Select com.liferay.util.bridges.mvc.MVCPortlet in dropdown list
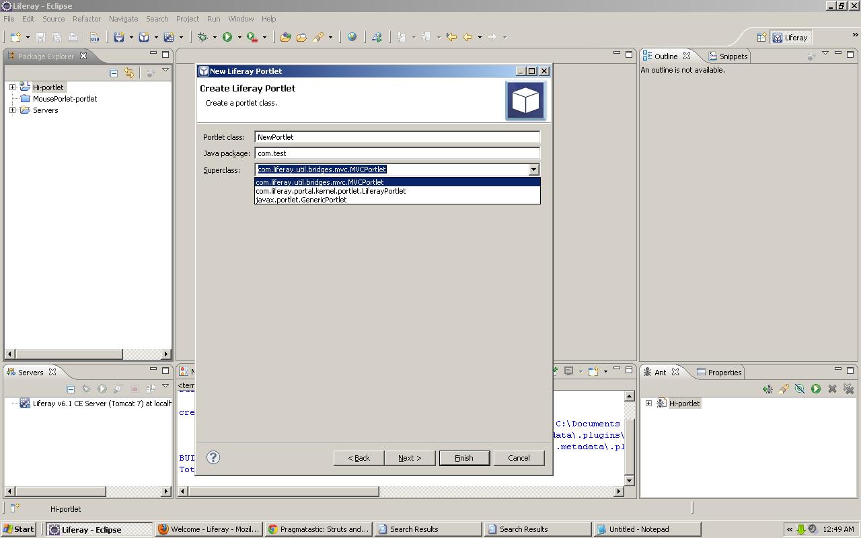The height and width of the screenshot is (538, 861). [398, 182]
